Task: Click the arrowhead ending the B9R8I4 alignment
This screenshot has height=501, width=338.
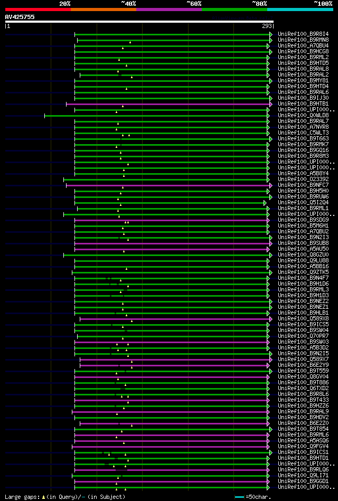Action: [x=271, y=34]
